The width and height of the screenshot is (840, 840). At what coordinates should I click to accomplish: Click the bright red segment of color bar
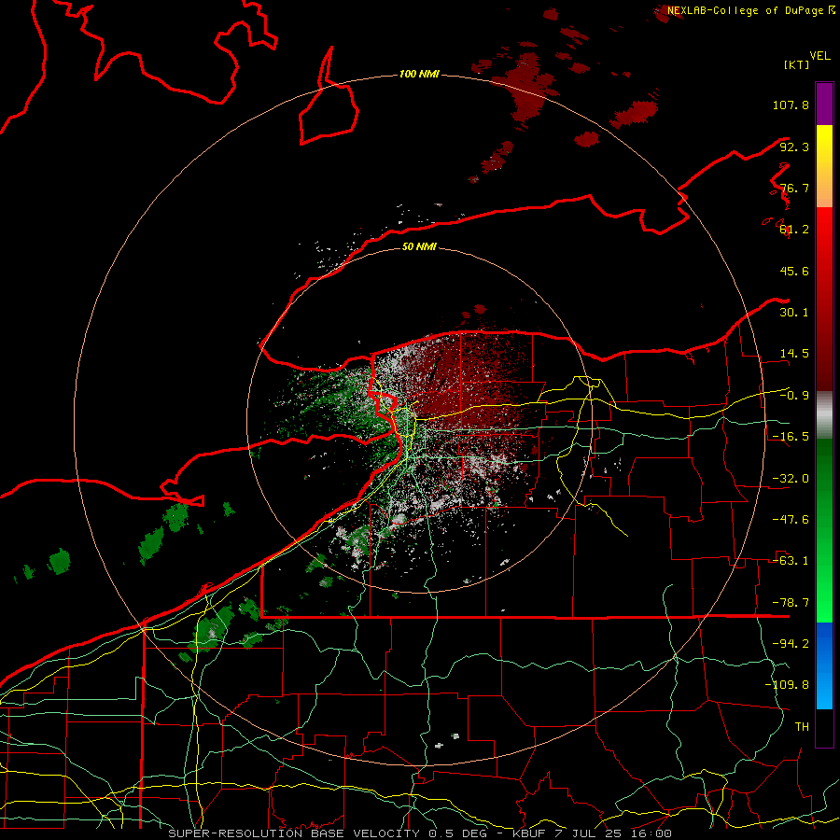pyautogui.click(x=824, y=300)
